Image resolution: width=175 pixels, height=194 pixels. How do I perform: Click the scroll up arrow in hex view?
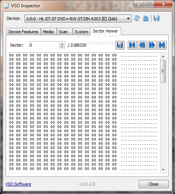pos(163,57)
